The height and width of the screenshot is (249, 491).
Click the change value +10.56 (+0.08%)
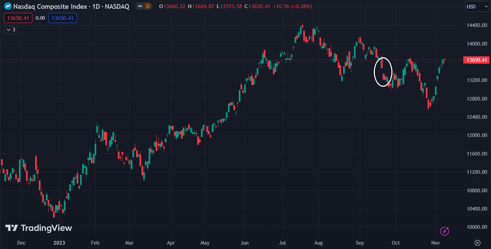pyautogui.click(x=292, y=6)
